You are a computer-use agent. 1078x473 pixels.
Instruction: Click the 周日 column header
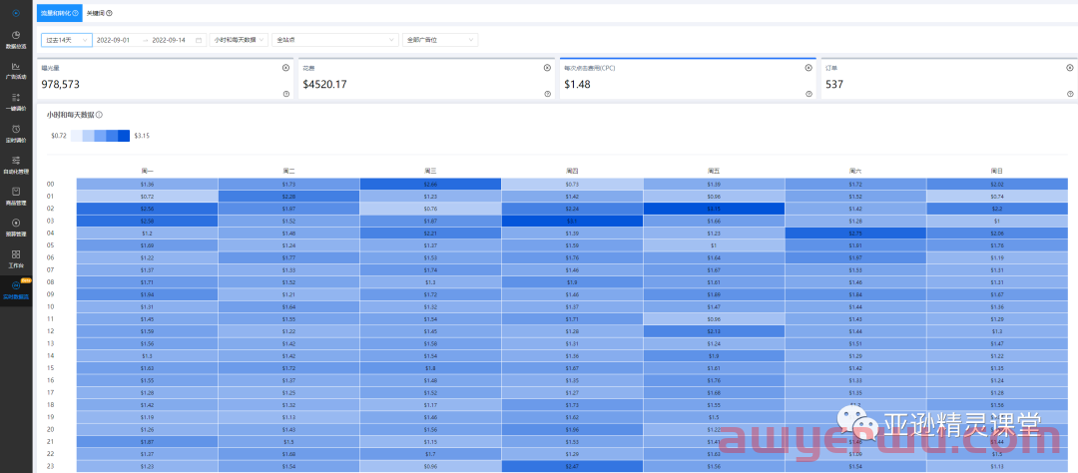(997, 171)
